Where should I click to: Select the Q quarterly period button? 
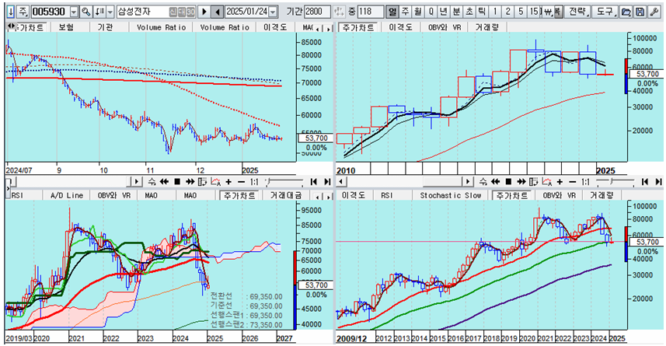point(431,12)
